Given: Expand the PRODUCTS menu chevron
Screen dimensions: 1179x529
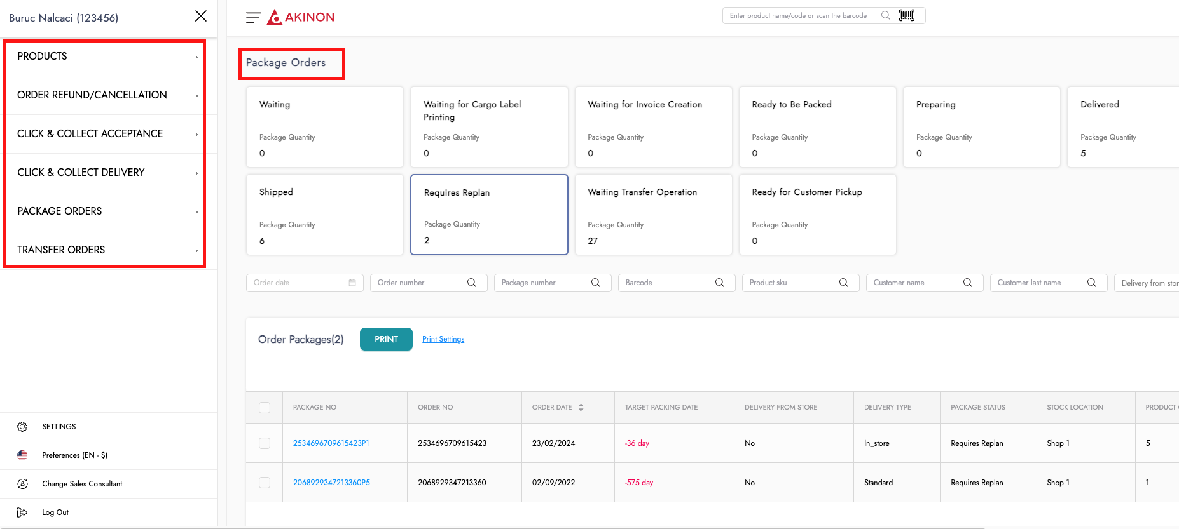Looking at the screenshot, I should 197,57.
